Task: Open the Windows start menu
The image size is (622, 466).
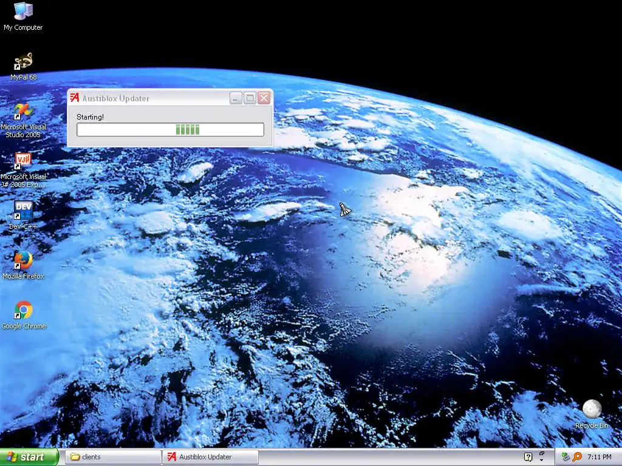Action: 29,457
